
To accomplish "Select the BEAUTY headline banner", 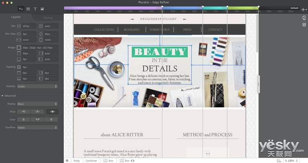I will (160, 52).
